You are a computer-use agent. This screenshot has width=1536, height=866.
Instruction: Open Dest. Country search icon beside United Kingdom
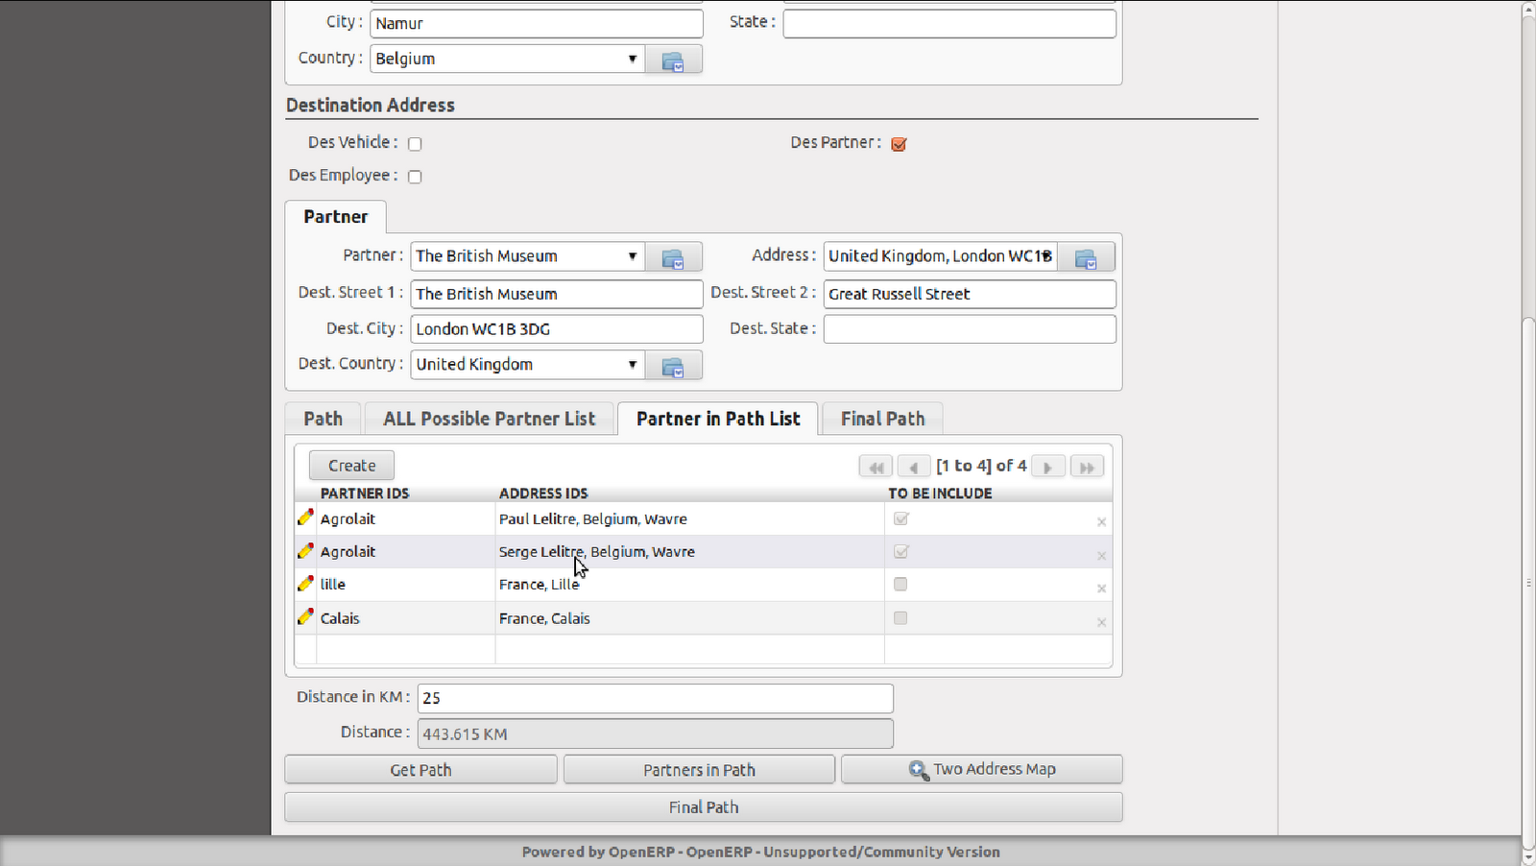point(673,366)
